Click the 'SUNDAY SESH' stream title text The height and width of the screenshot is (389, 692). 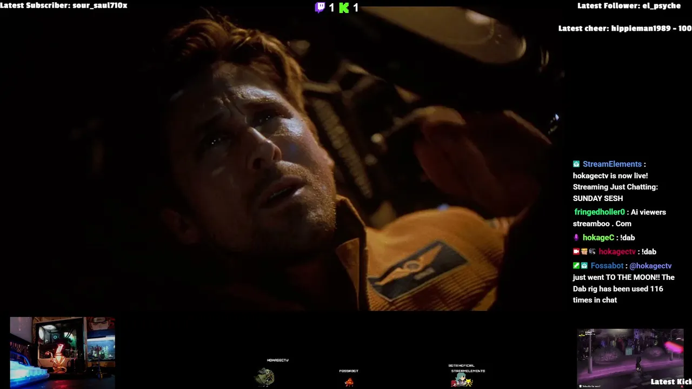pos(598,199)
